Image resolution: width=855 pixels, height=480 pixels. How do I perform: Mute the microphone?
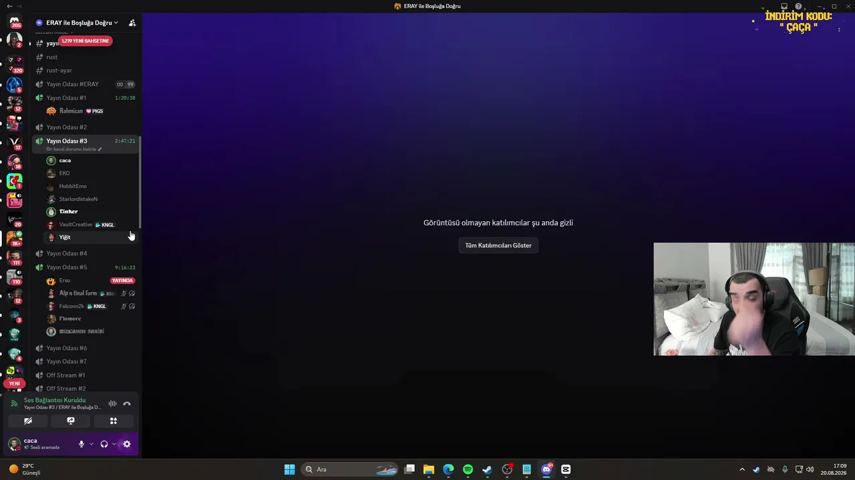(81, 444)
